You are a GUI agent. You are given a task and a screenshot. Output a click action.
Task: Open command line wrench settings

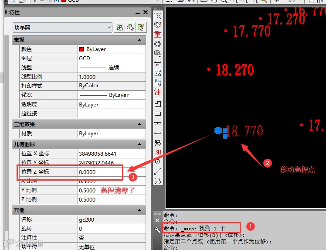point(157,230)
